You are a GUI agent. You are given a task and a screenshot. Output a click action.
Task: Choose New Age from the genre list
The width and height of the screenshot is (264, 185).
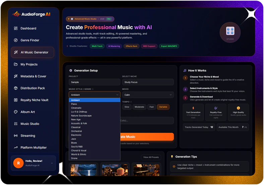[x=94, y=120]
